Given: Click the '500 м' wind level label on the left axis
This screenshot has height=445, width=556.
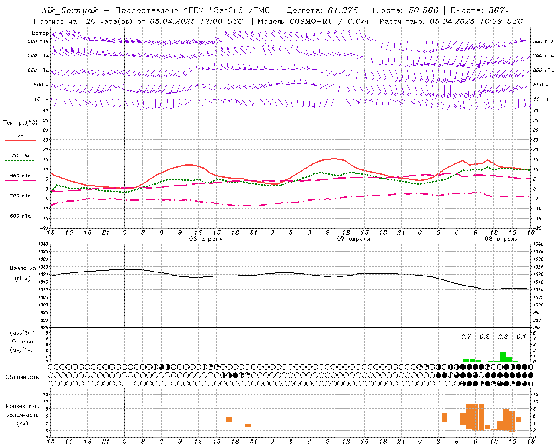Looking at the screenshot, I should click(41, 85).
